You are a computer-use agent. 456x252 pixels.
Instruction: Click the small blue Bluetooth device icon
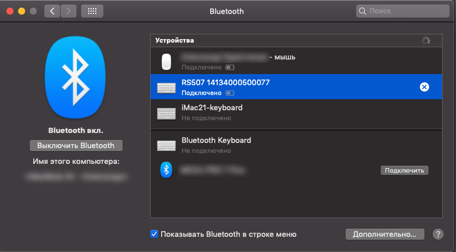(x=166, y=170)
